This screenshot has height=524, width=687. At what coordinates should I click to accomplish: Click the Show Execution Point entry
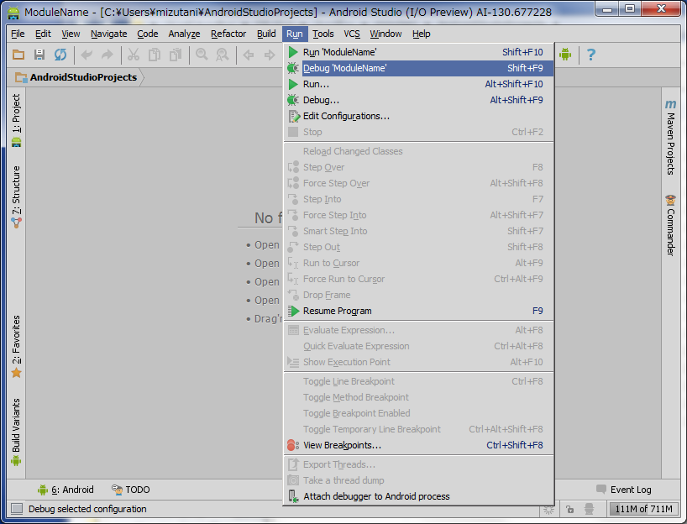419,362
